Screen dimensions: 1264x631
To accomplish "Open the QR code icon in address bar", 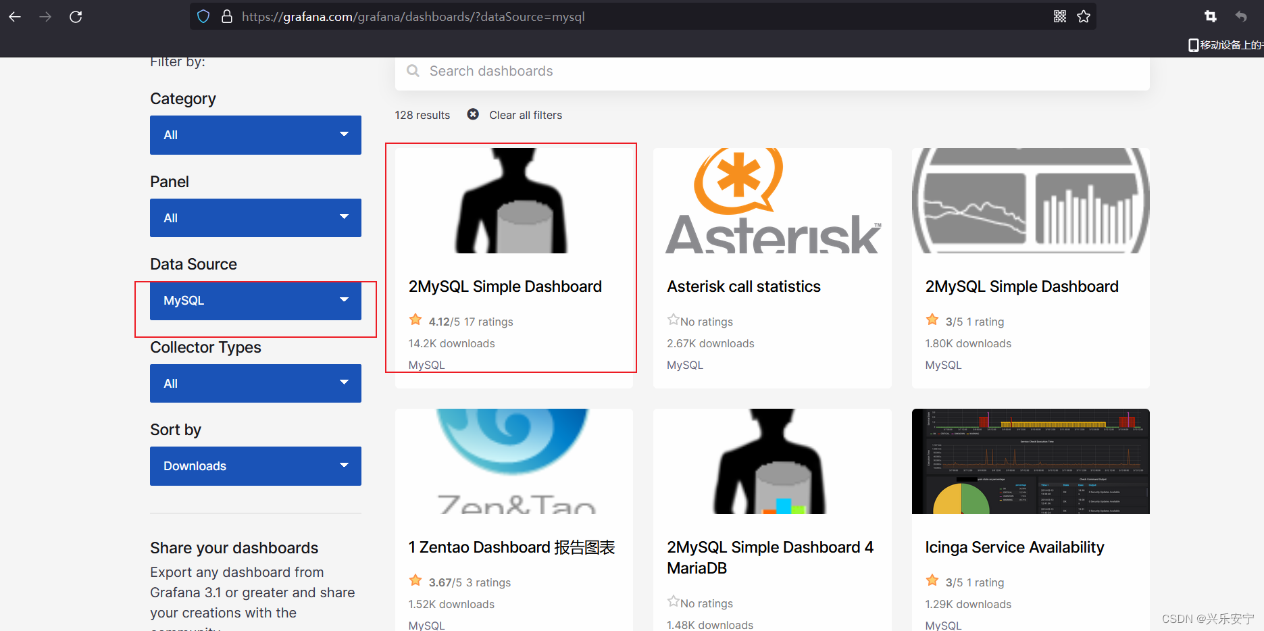I will point(1060,17).
